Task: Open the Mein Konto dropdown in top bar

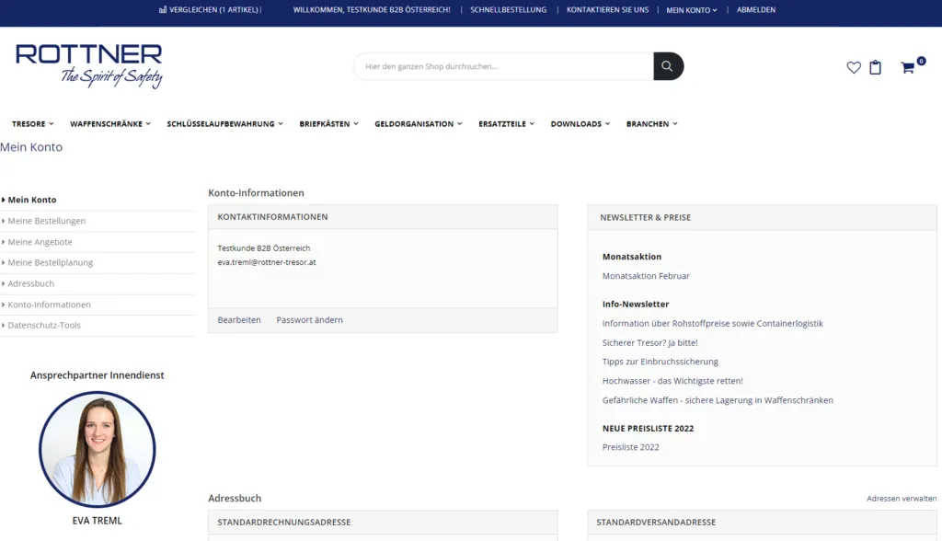Action: click(x=692, y=10)
